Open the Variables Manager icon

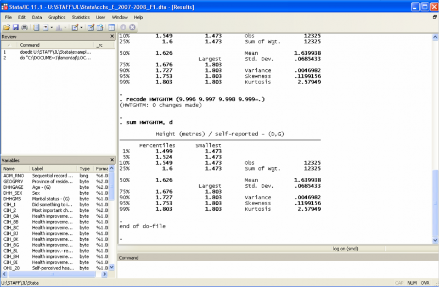[111, 27]
